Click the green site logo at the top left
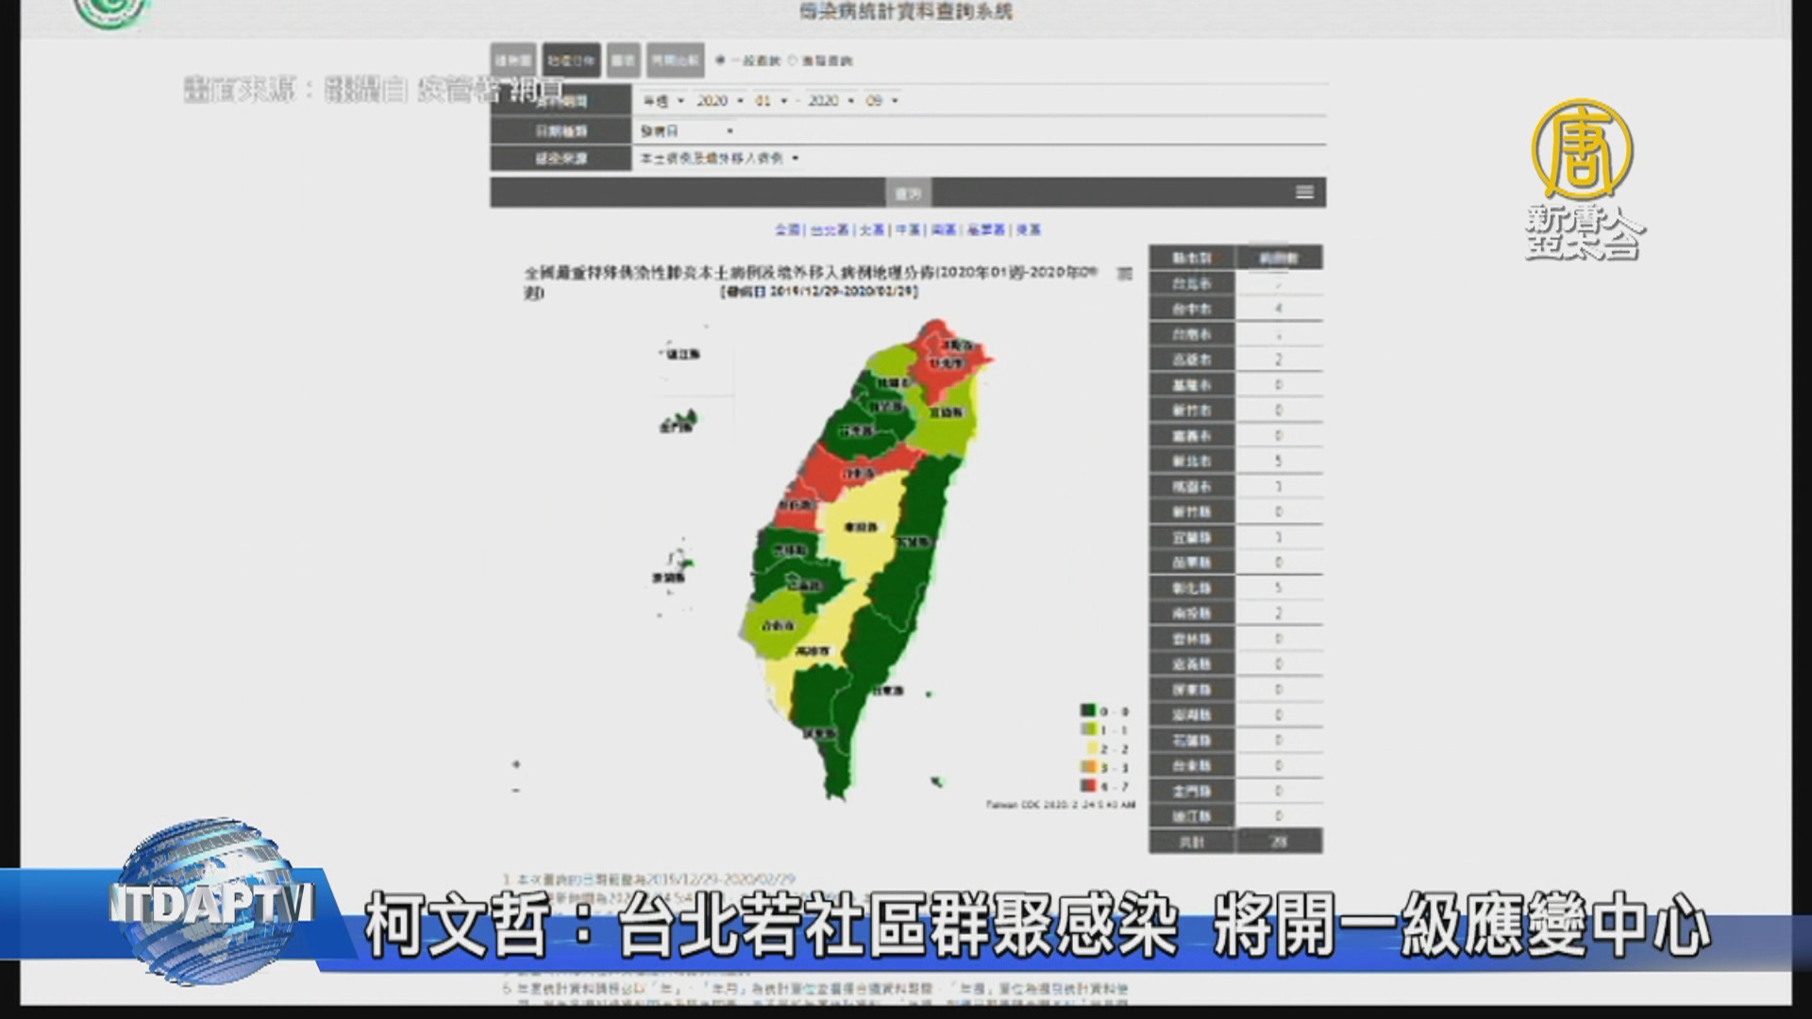Viewport: 1812px width, 1019px height. coord(111,9)
